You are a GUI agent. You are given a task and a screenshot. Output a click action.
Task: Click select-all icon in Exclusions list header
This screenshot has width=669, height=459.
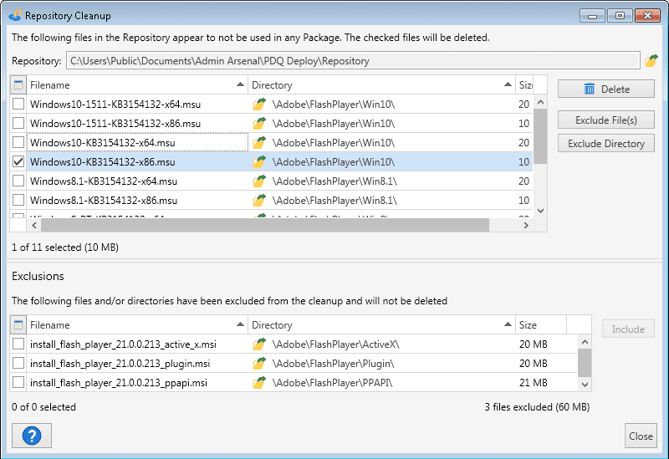coord(18,325)
